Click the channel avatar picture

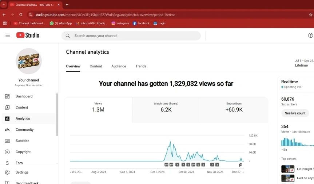[x=29, y=61]
